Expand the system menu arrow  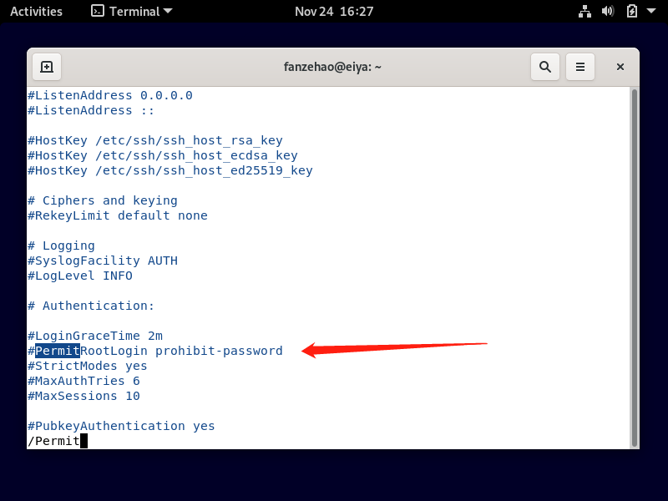(651, 12)
